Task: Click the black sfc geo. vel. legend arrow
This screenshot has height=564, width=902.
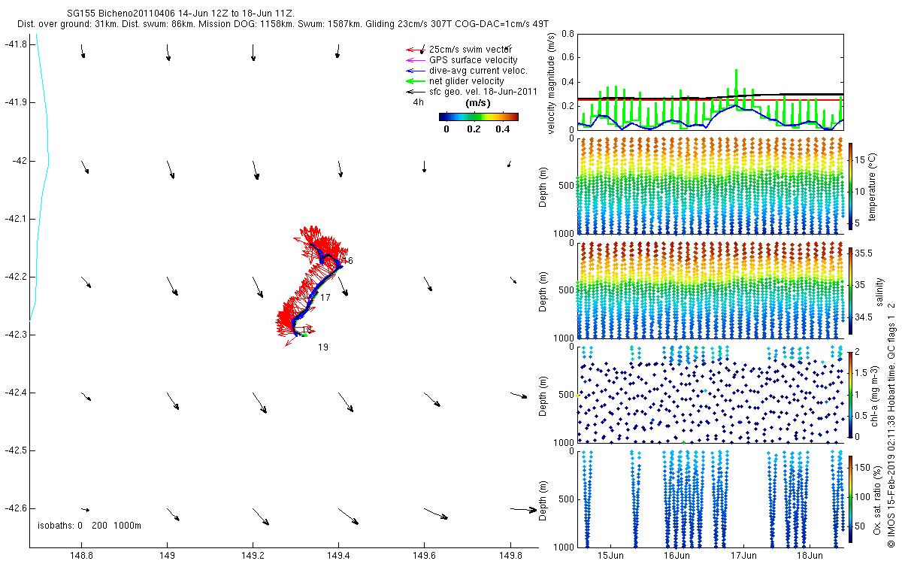Action: pos(414,92)
